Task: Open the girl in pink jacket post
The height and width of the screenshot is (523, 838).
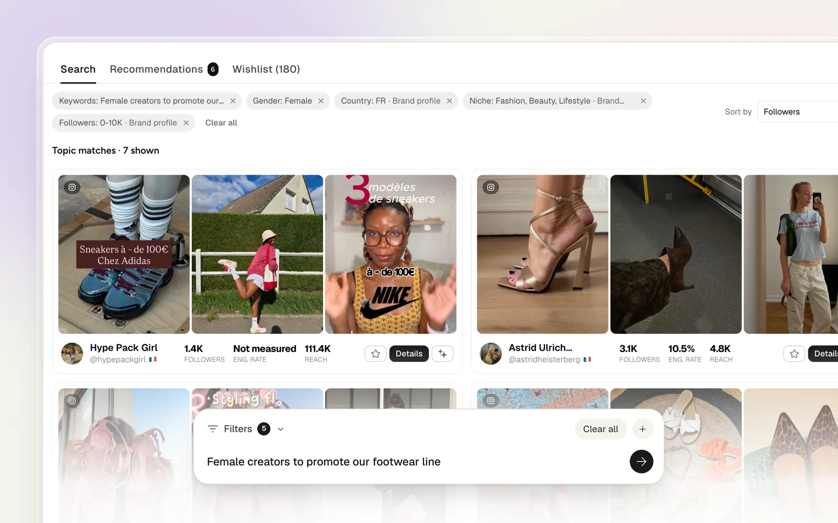Action: [x=257, y=254]
